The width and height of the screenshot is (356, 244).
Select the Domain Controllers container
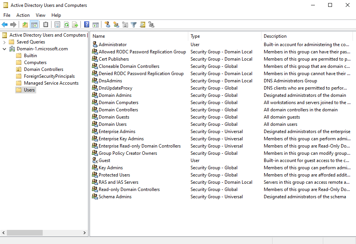tap(43, 69)
